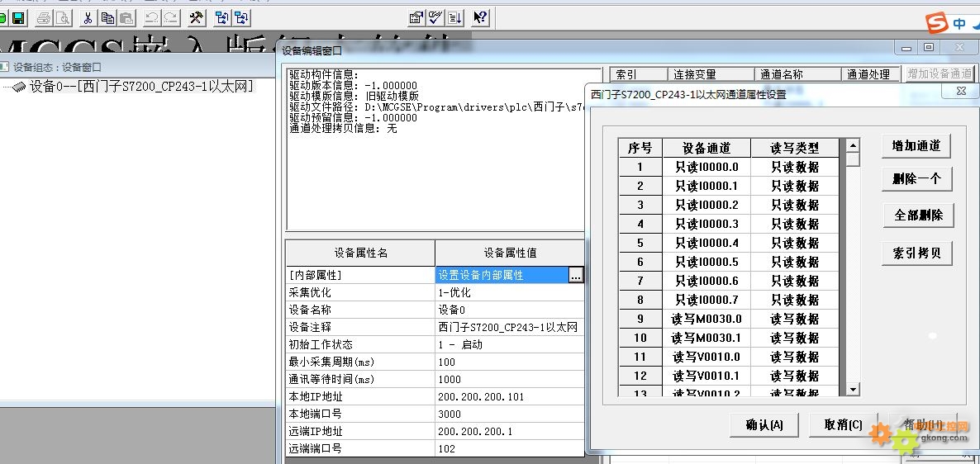980x464 pixels.
Task: Click 删除一个 button
Action: (x=916, y=178)
